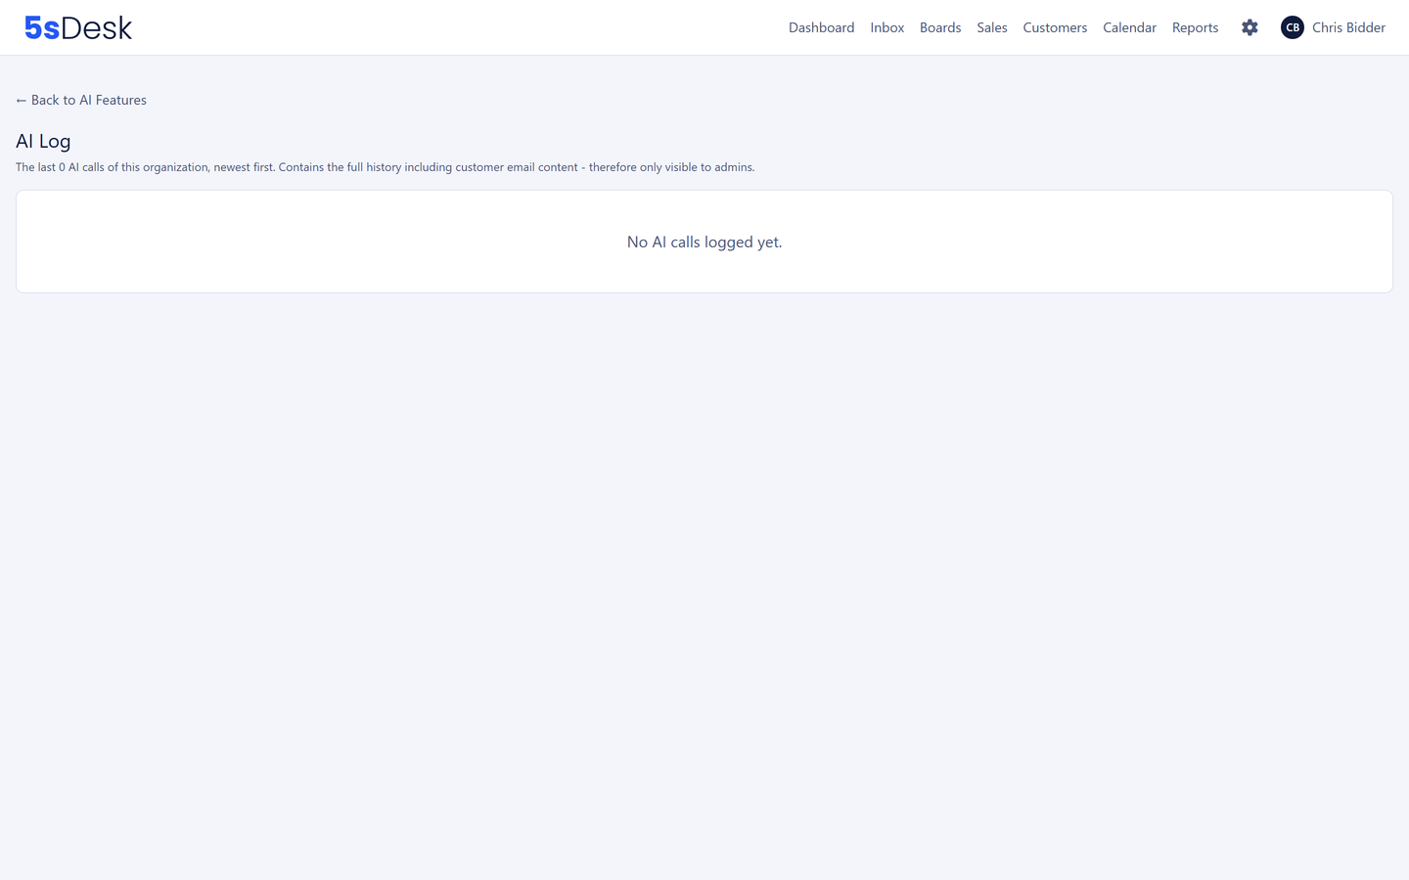Open the Chris Bidder user menu
This screenshot has height=880, width=1409.
pyautogui.click(x=1348, y=27)
